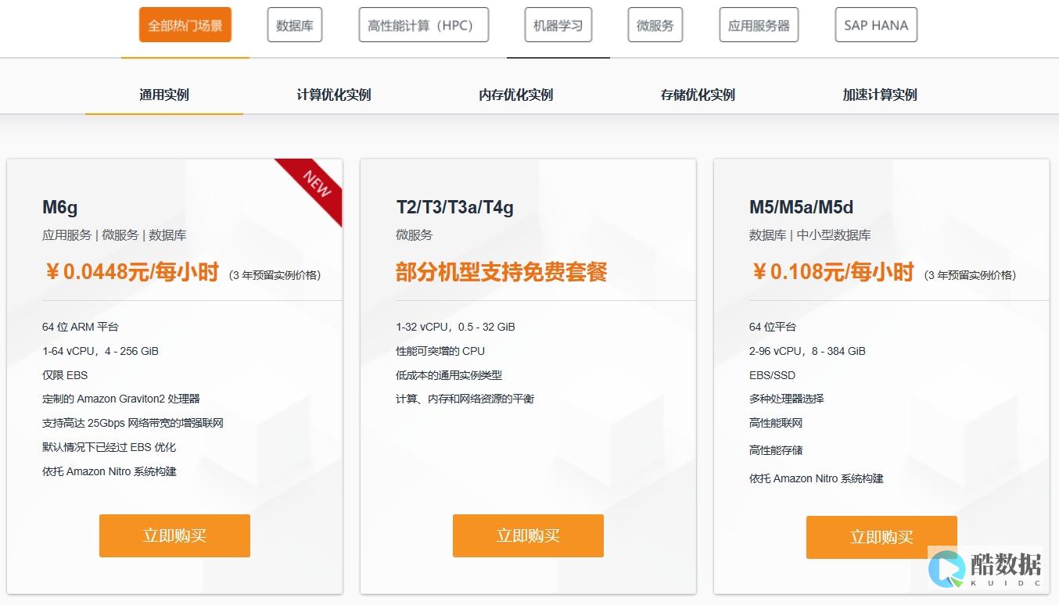Switch to the 内存优化实例 tab
This screenshot has width=1059, height=605.
coord(515,95)
